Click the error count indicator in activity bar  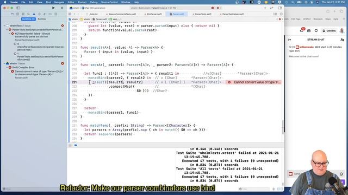(x=213, y=8)
